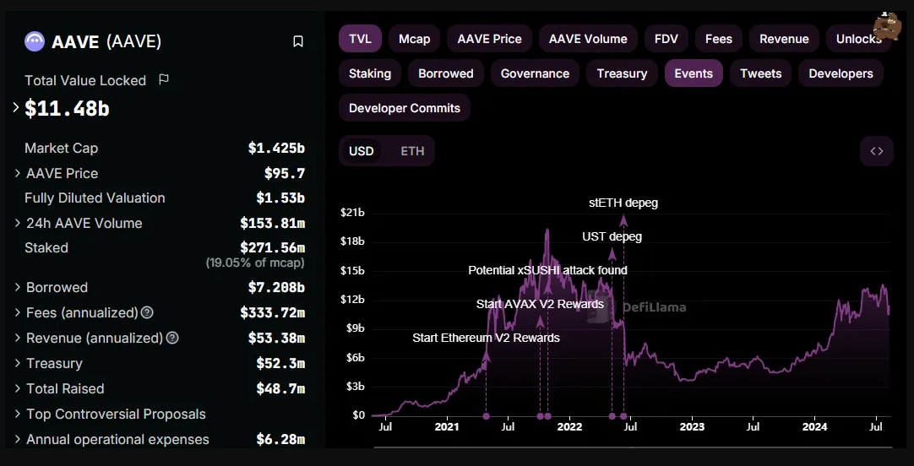Bookmark the AAVE protocol
914x466 pixels.
tap(298, 41)
